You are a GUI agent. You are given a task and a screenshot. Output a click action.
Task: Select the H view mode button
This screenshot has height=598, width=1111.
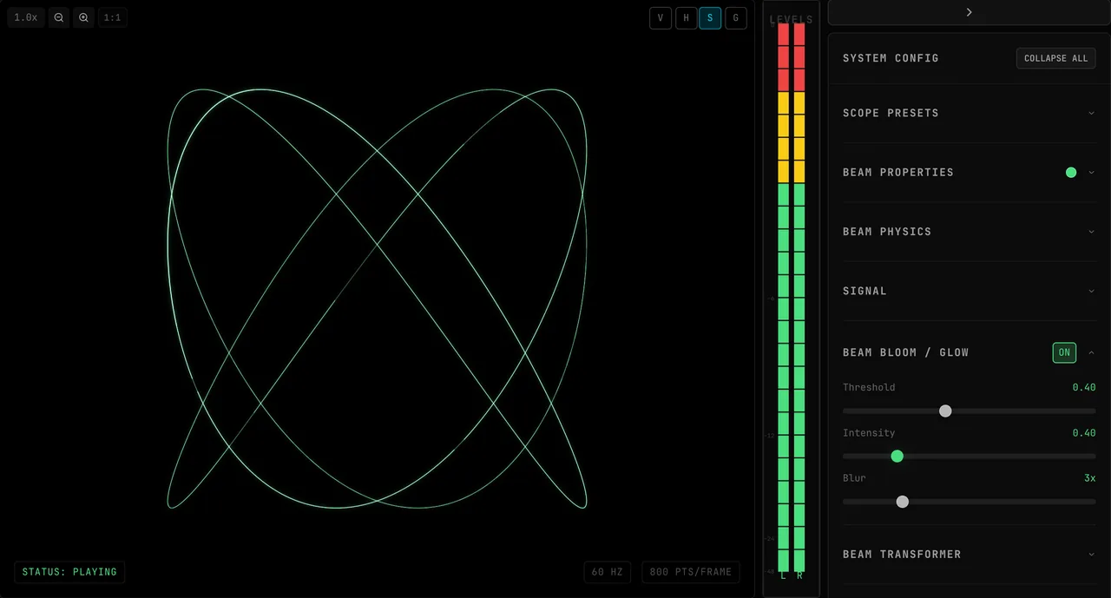tap(686, 18)
